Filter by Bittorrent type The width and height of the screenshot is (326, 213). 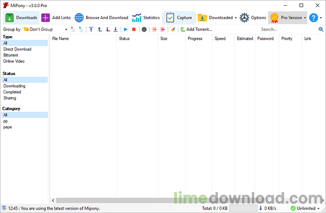pyautogui.click(x=11, y=55)
